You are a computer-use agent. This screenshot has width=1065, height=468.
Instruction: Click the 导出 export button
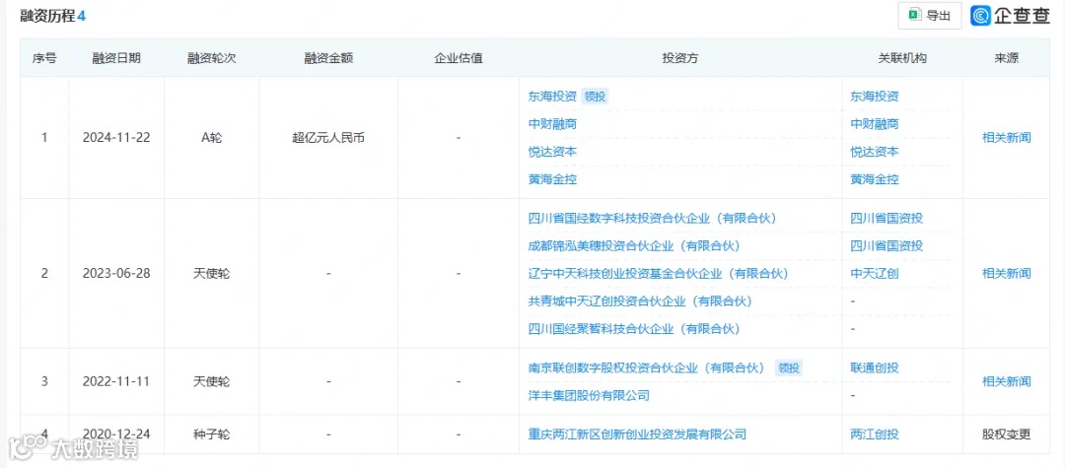[929, 17]
